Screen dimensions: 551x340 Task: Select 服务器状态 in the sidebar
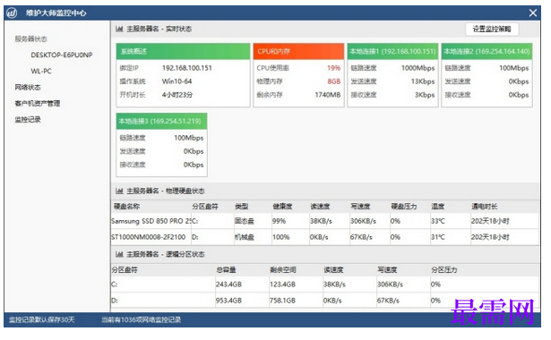click(x=31, y=39)
